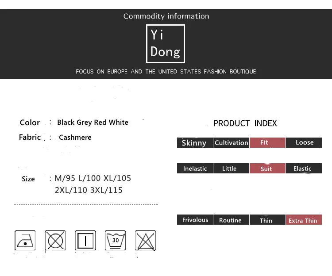
Task: Select the Frivolous thickness option
Action: coord(195,220)
